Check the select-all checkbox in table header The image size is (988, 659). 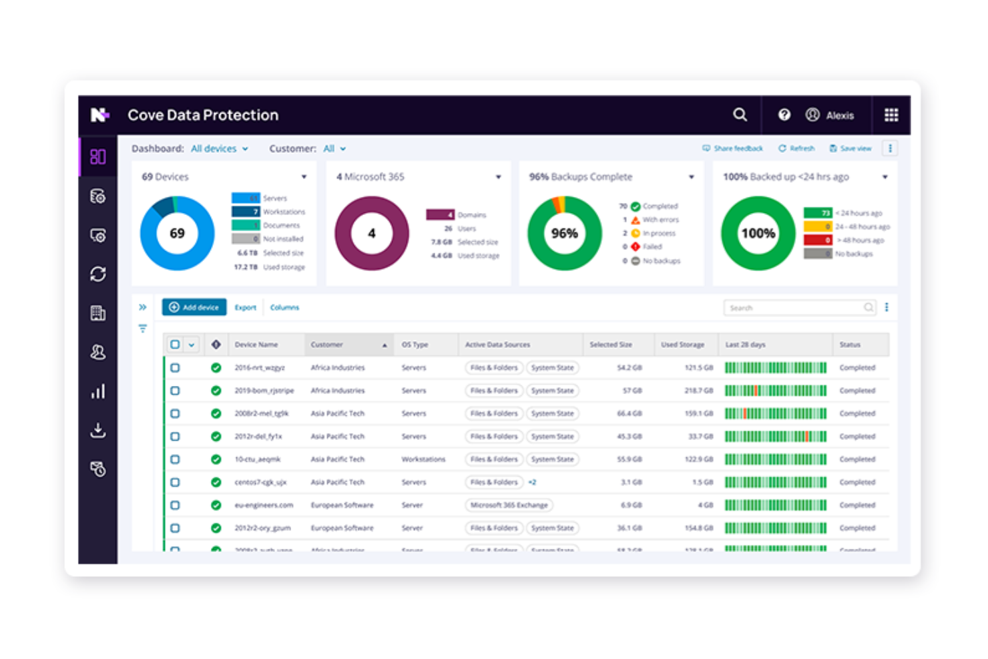click(x=176, y=344)
